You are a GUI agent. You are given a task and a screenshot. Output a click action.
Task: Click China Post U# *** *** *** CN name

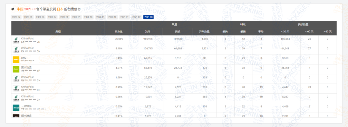tap(31, 79)
